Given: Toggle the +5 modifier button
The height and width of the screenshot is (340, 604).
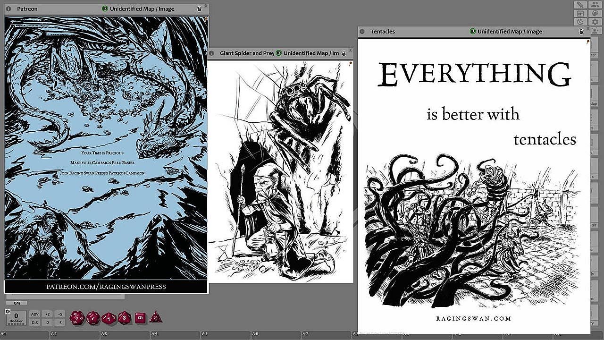Looking at the screenshot, I should click(59, 314).
